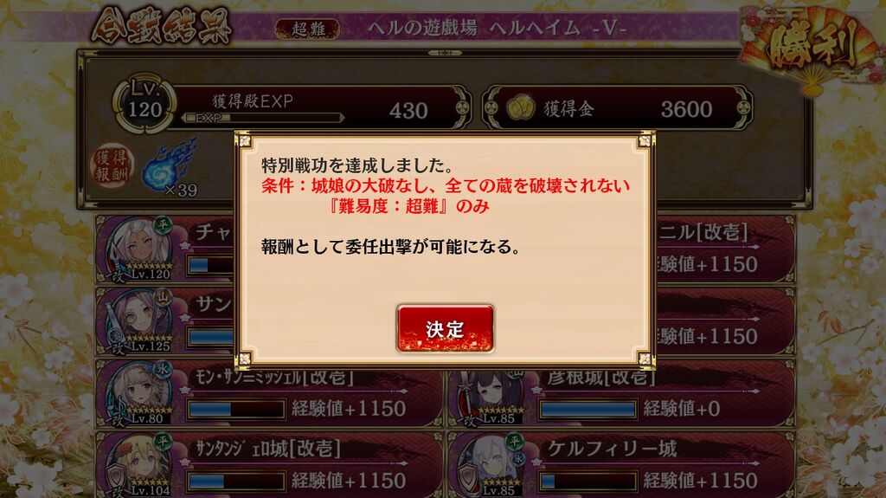This screenshot has height=498, width=886.
Task: Click the red 決定 confirm button
Action: click(446, 329)
